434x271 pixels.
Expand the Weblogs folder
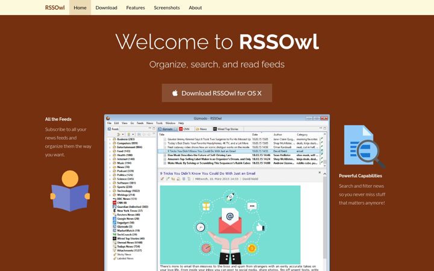click(110, 195)
